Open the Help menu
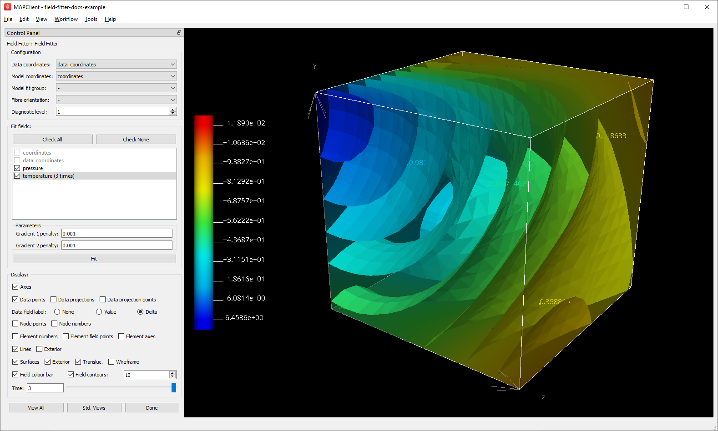The width and height of the screenshot is (718, 431). pyautogui.click(x=110, y=19)
